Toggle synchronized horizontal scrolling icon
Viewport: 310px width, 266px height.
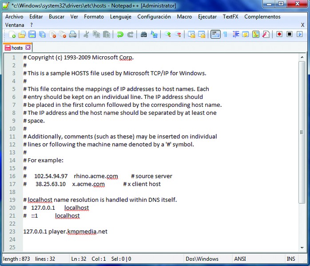[202, 35]
